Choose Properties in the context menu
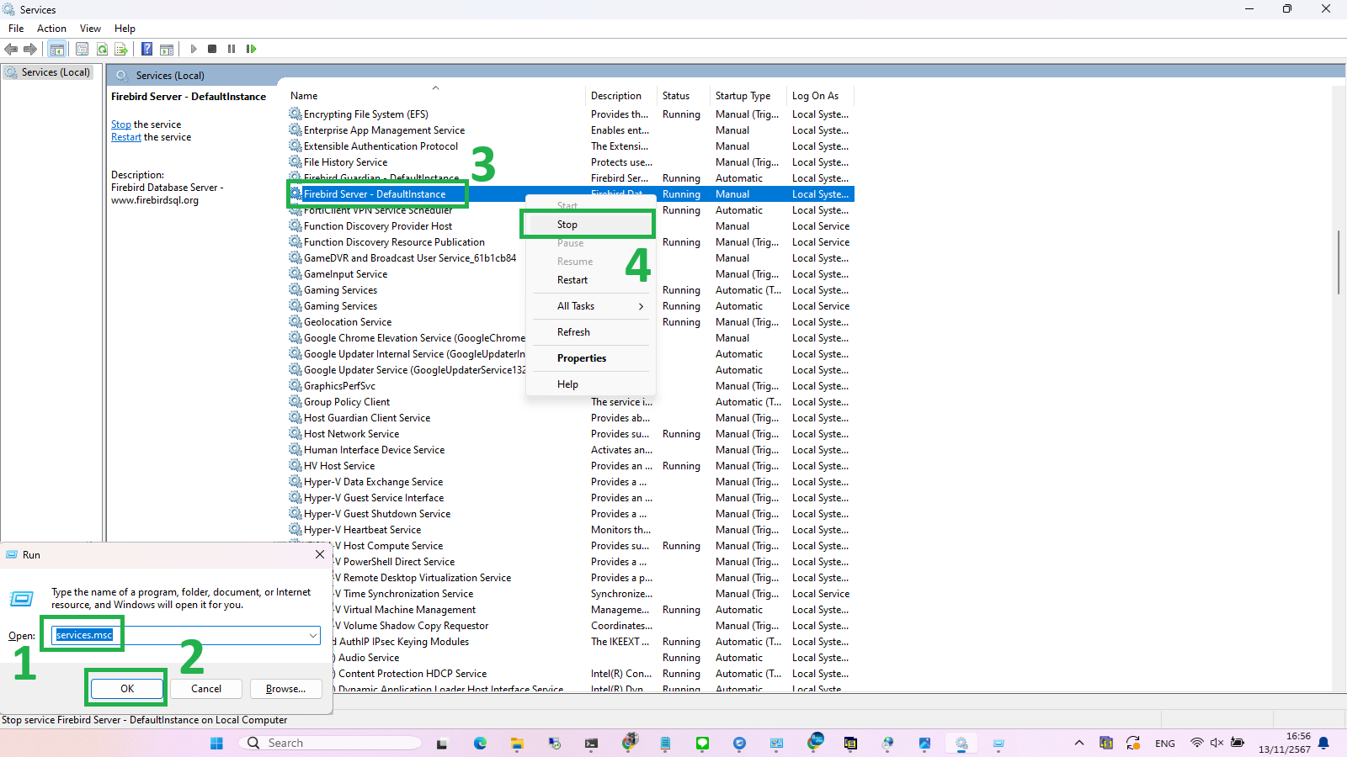The height and width of the screenshot is (757, 1347). (x=591, y=358)
